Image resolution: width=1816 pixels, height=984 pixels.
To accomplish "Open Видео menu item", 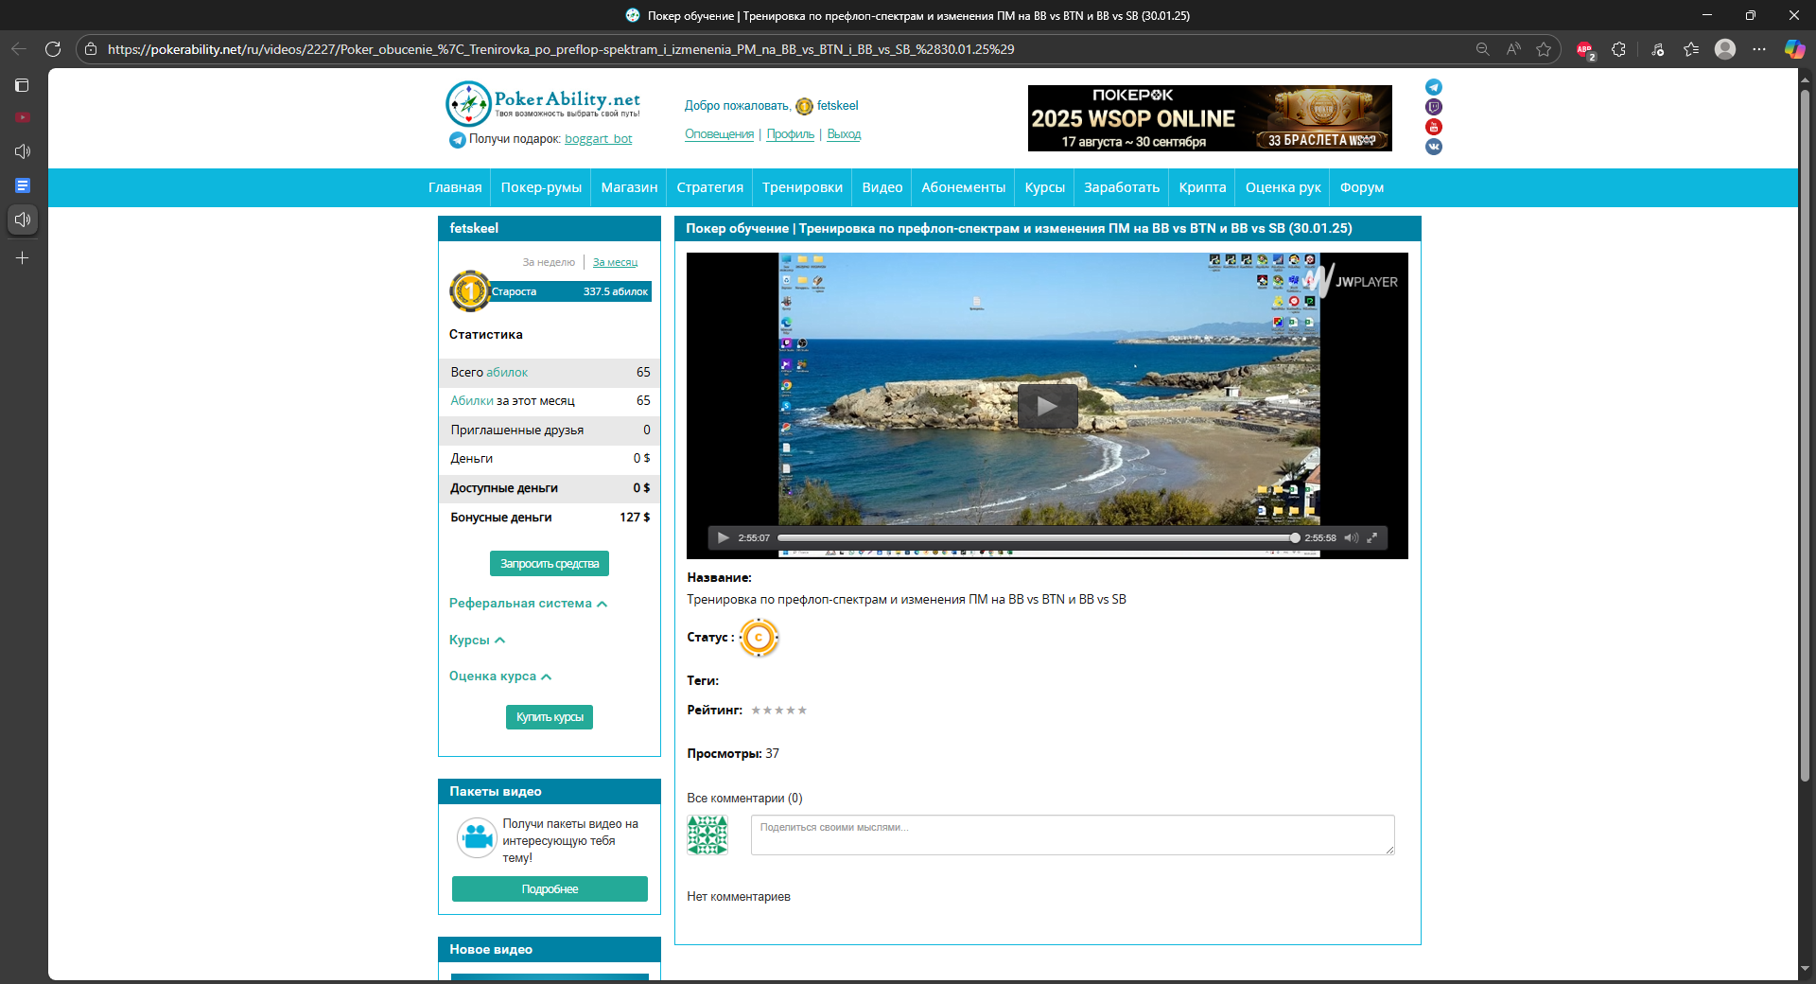I will (882, 187).
